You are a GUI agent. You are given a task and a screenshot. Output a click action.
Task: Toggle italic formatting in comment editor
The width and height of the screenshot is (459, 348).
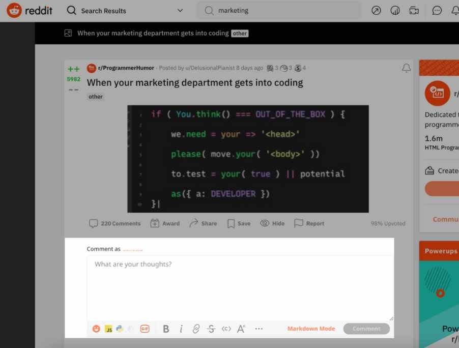click(x=181, y=329)
